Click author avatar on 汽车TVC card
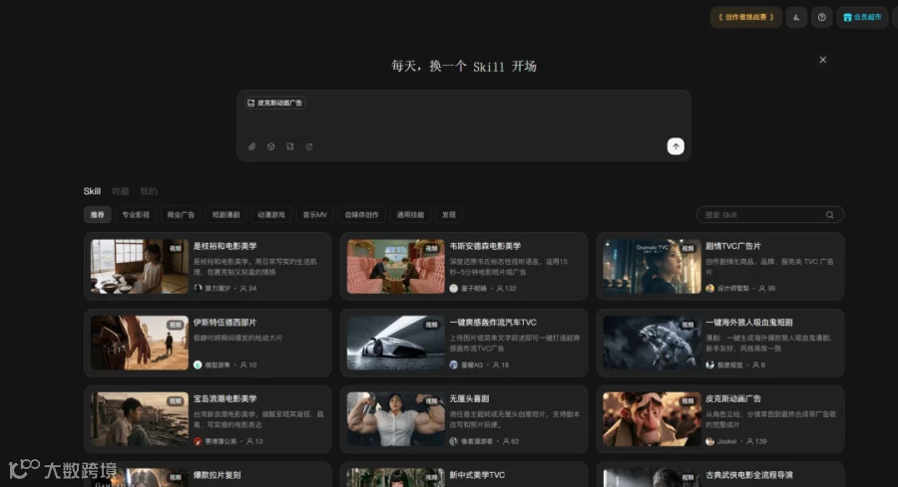The width and height of the screenshot is (898, 487). click(x=454, y=365)
